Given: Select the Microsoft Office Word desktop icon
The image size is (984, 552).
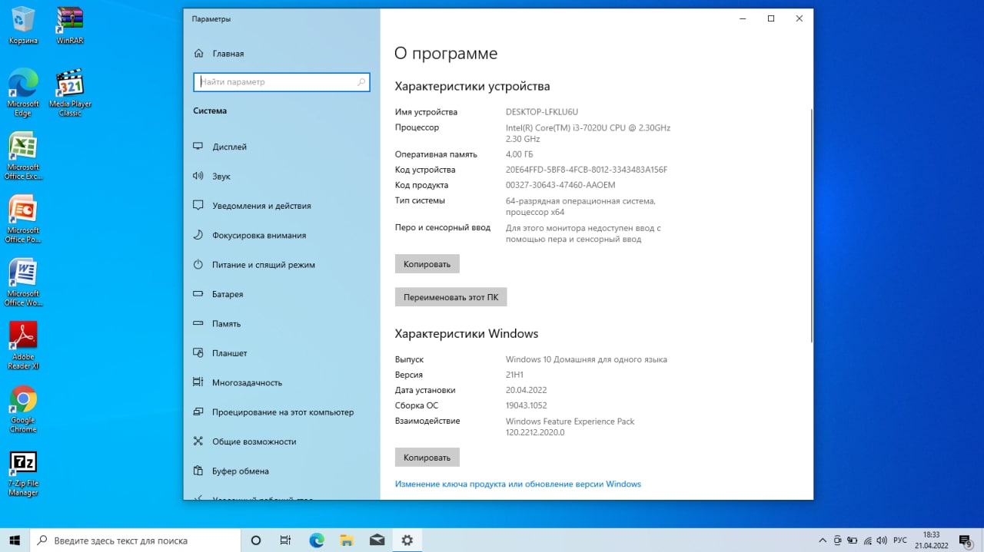Looking at the screenshot, I should pos(23,283).
